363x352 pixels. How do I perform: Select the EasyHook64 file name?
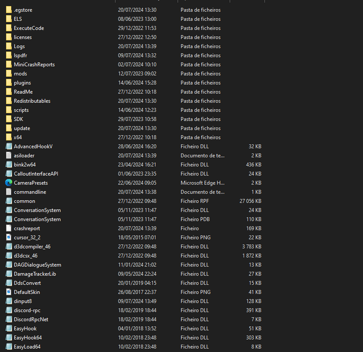pos(28,337)
